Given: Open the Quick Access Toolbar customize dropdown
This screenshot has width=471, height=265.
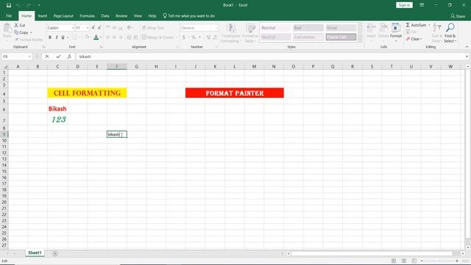Looking at the screenshot, I should click(39, 5).
